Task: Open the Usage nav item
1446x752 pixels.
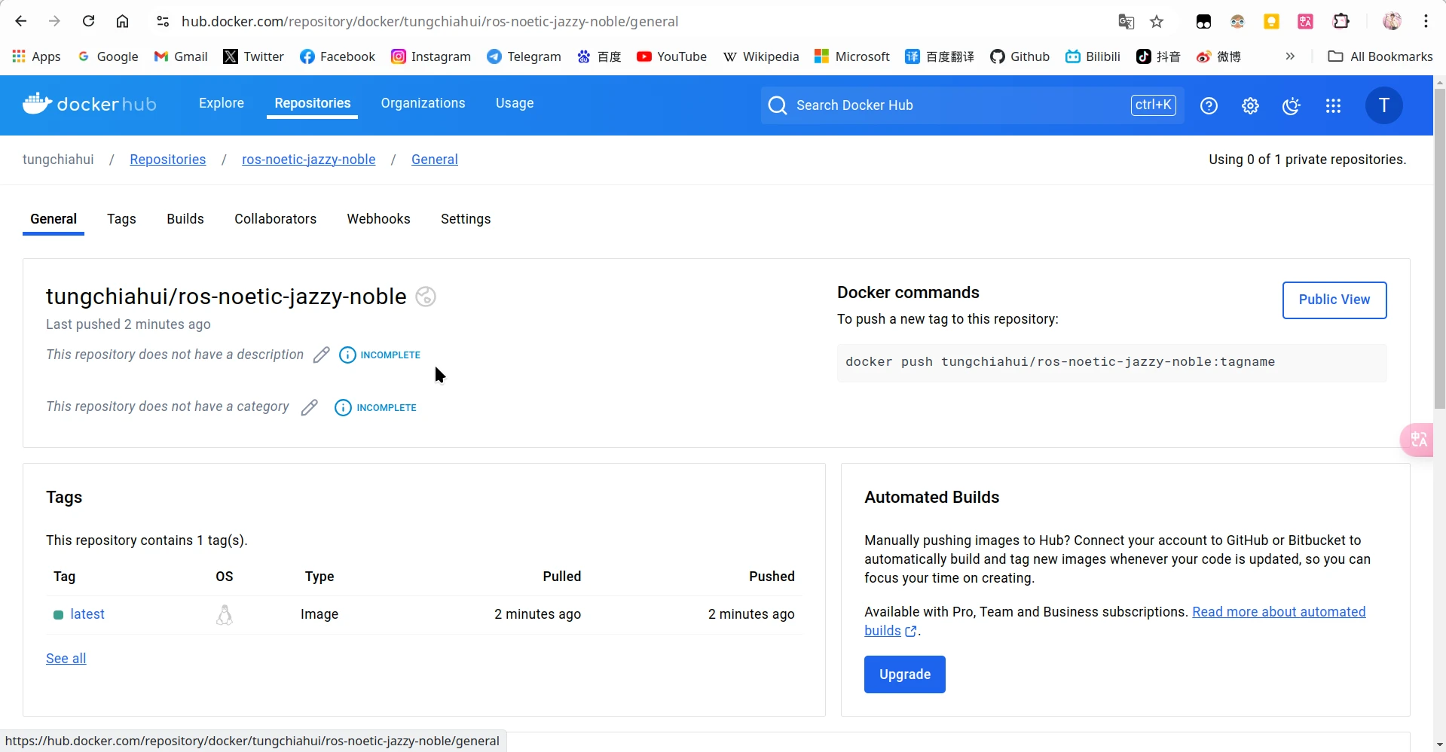Action: [515, 103]
